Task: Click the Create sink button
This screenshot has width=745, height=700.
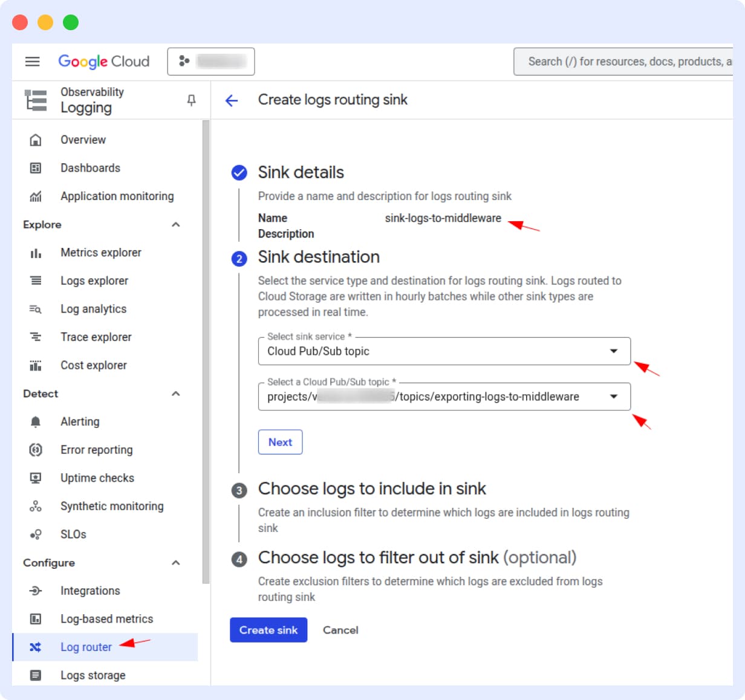Action: (x=268, y=630)
